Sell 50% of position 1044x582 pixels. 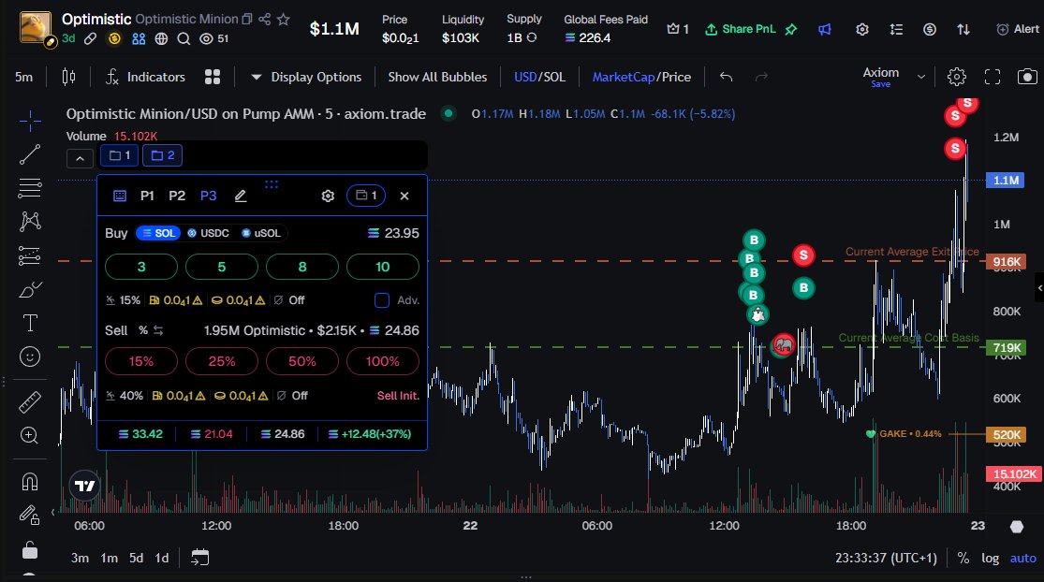[x=302, y=361]
